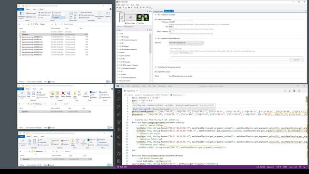Select the Helios folder in Scripts Explorer
This screenshot has width=309, height=174.
[24, 32]
